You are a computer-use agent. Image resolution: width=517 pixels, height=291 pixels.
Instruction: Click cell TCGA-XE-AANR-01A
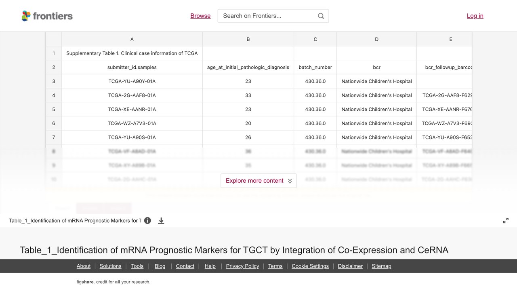tap(132, 109)
